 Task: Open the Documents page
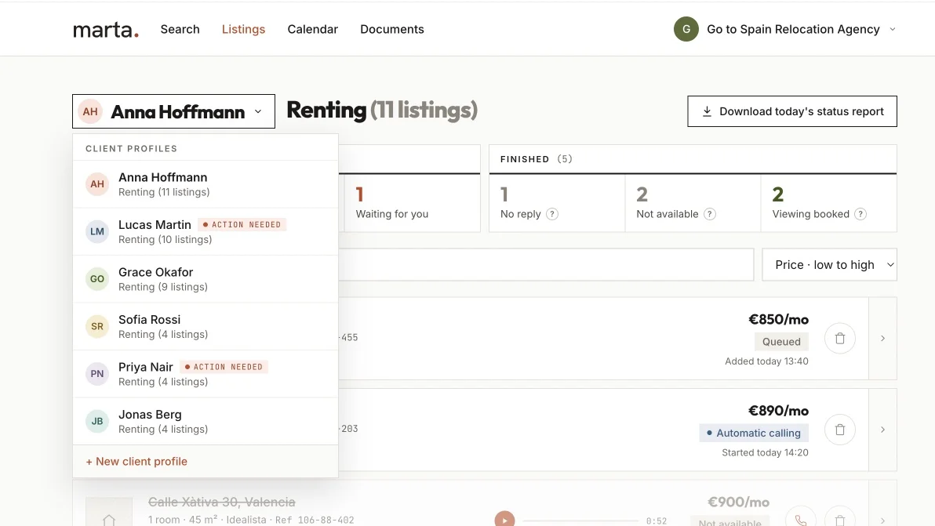[x=391, y=29]
